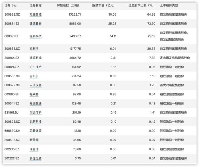This screenshot has width=199, height=167.
Task: Open the 盛德鑫泰 stock link
Action: click(36, 24)
